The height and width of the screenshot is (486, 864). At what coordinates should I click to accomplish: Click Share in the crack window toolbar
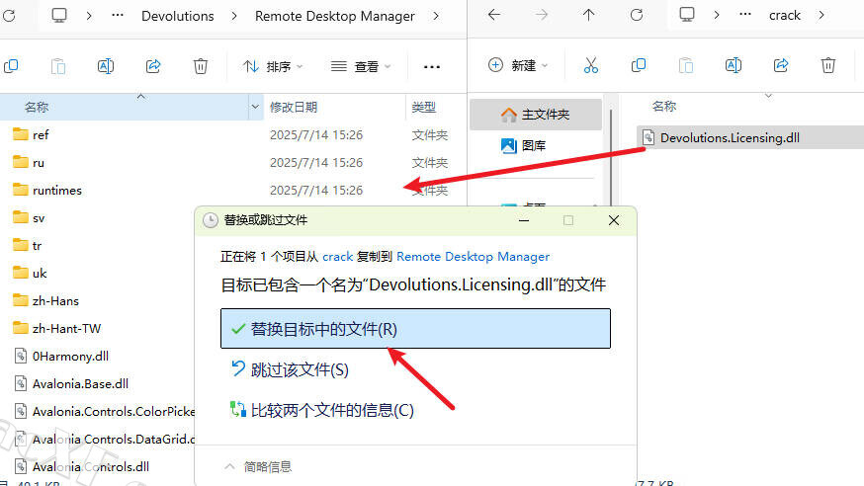click(x=781, y=65)
